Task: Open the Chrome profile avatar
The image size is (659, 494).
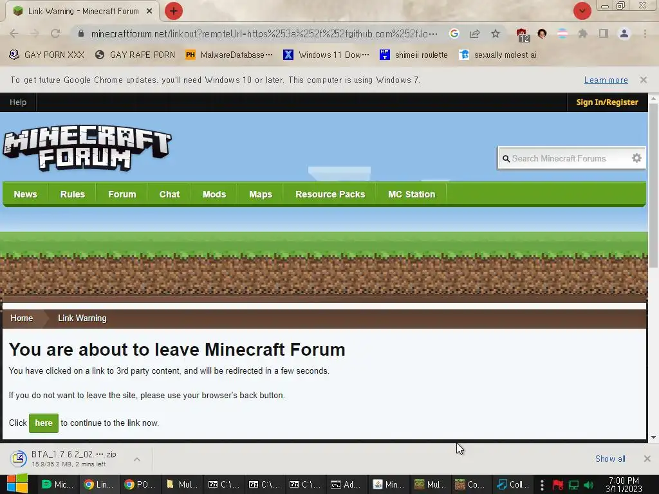Action: [624, 33]
